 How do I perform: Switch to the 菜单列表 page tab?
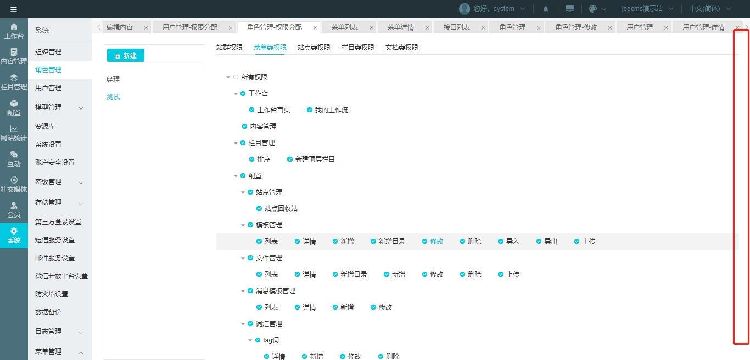344,27
